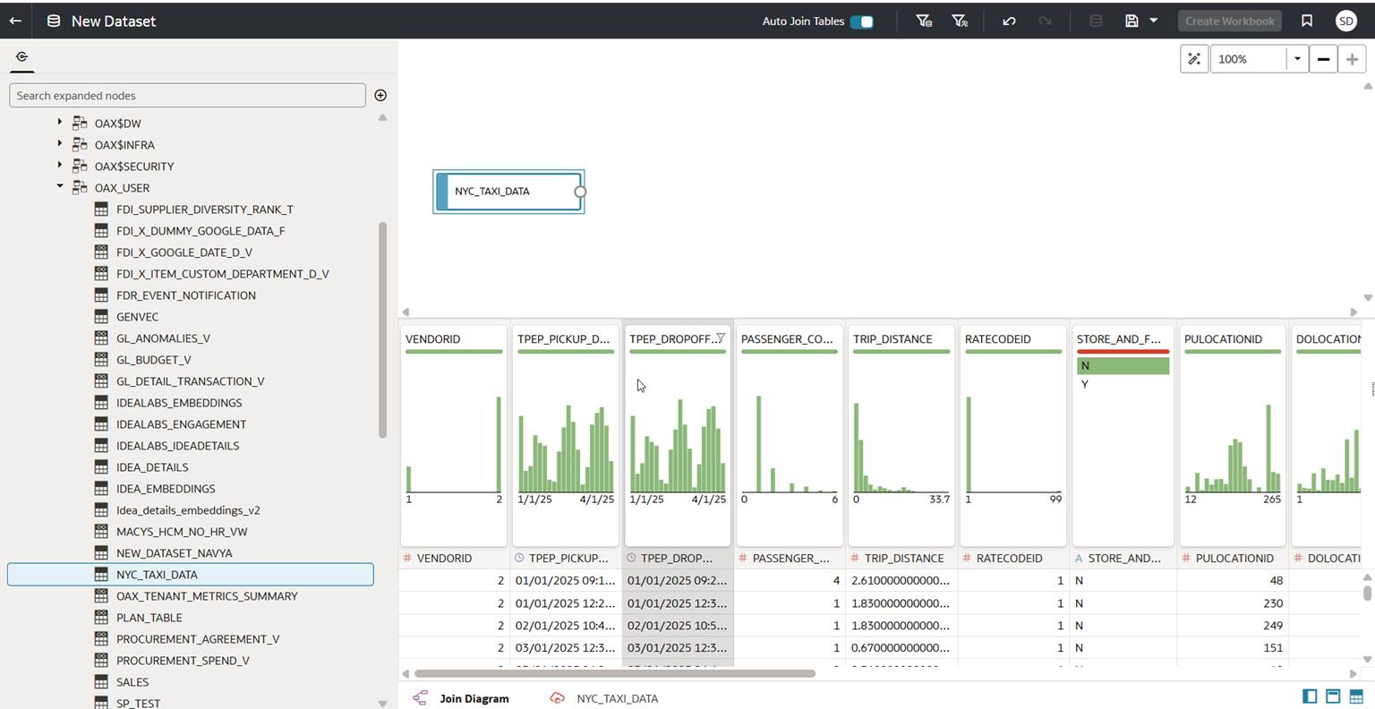Open the 100% zoom dropdown
Screen dimensions: 1375x709
1296,59
